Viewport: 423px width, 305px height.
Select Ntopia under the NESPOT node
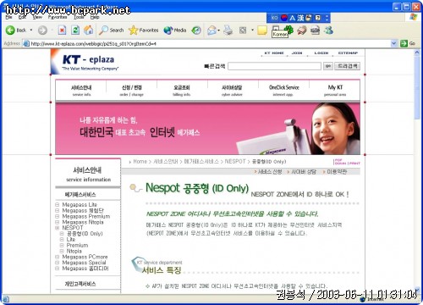(74, 251)
